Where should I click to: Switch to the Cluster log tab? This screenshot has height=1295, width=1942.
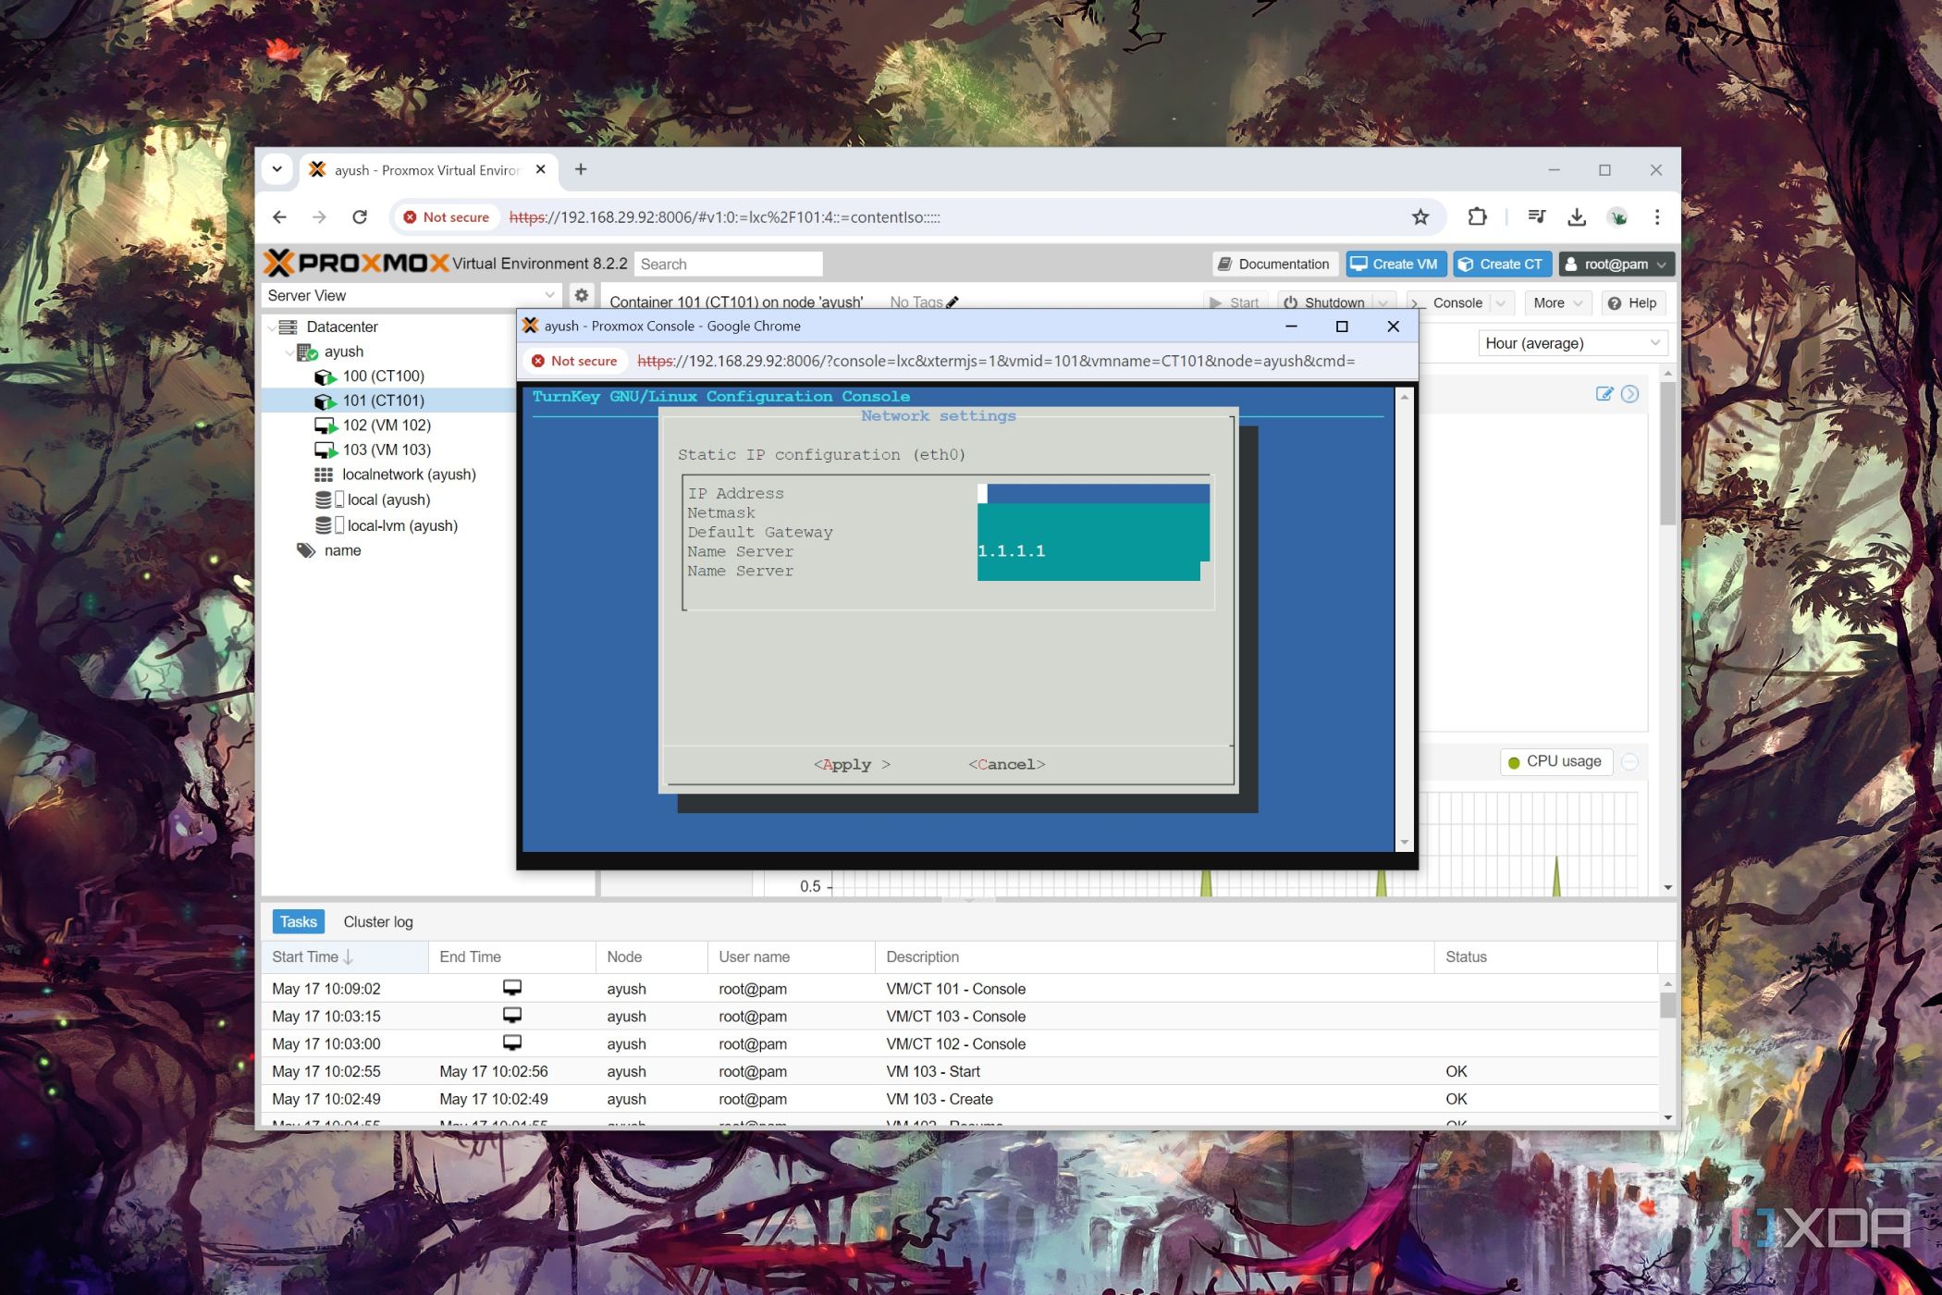(377, 921)
